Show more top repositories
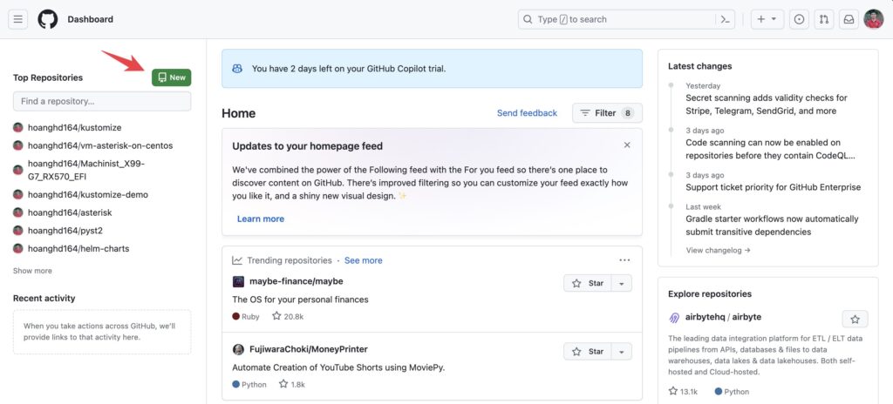Image resolution: width=893 pixels, height=404 pixels. (x=32, y=271)
